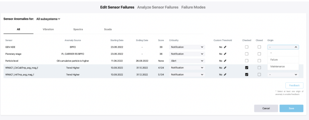Mark WNAC1_IntlTmp_avg_mag_f as Closed
Viewport: 309px width, 120px height.
[x=259, y=74]
